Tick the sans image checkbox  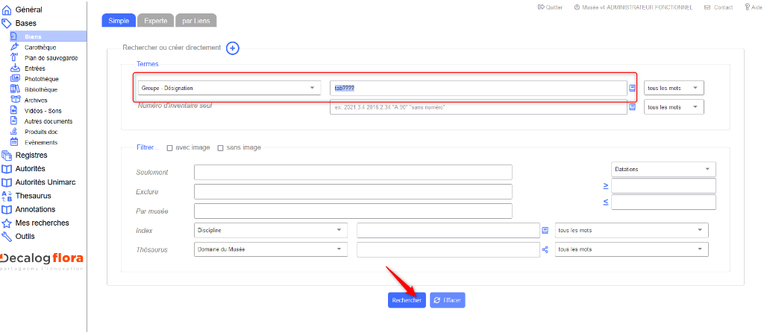pyautogui.click(x=220, y=147)
